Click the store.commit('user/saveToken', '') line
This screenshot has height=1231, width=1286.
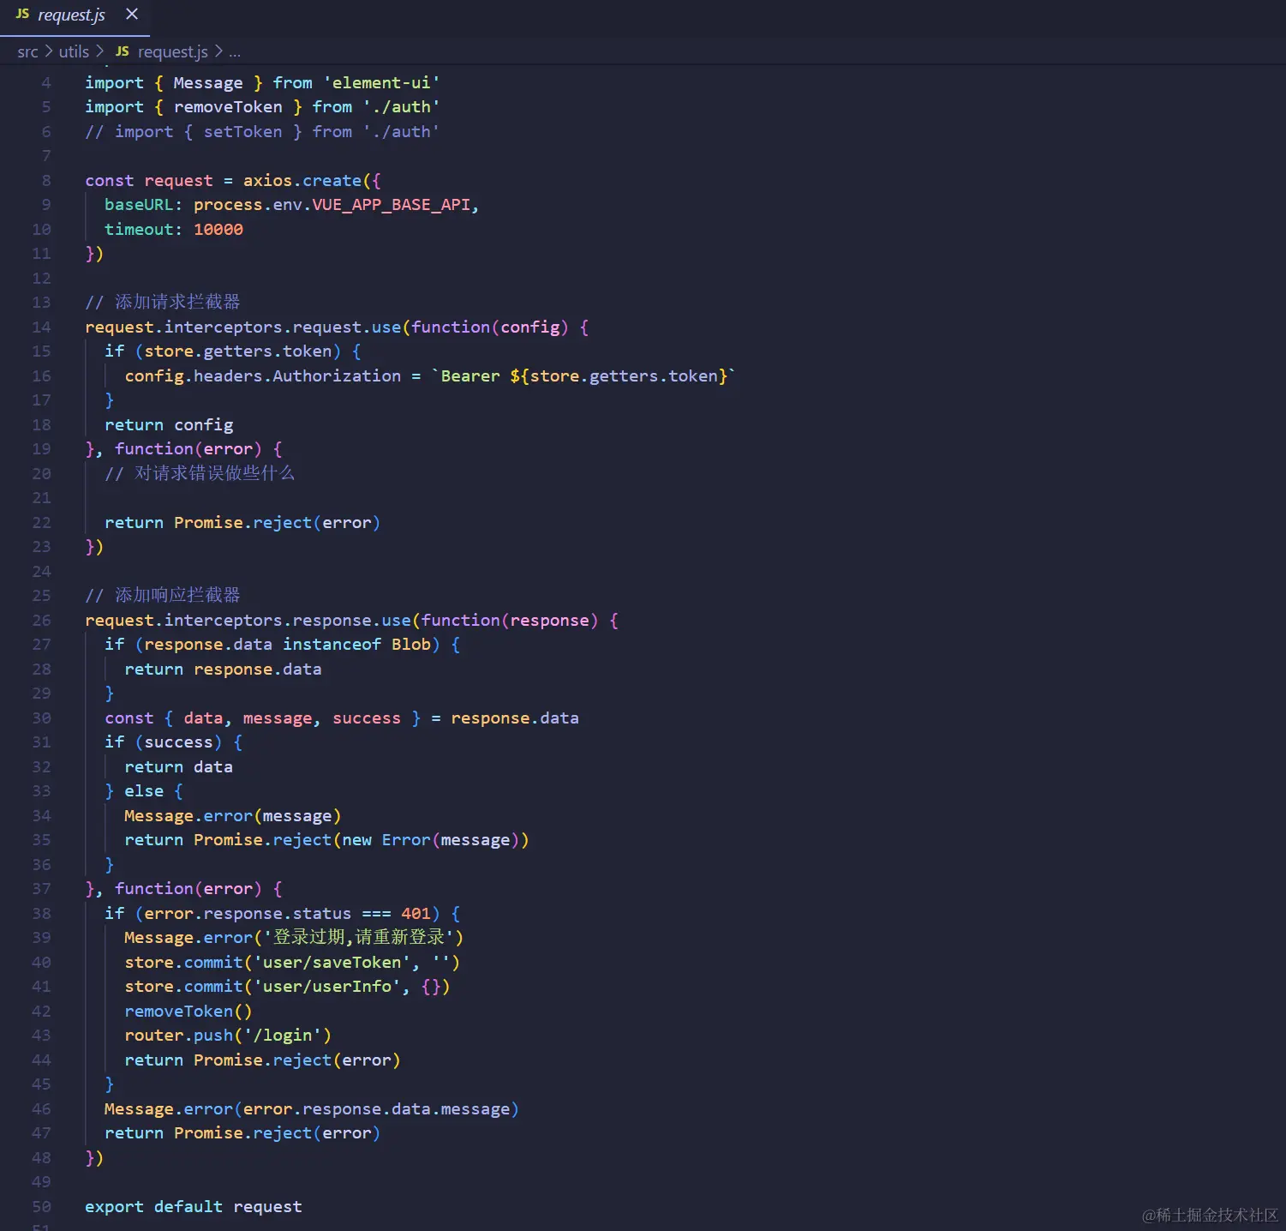point(292,963)
